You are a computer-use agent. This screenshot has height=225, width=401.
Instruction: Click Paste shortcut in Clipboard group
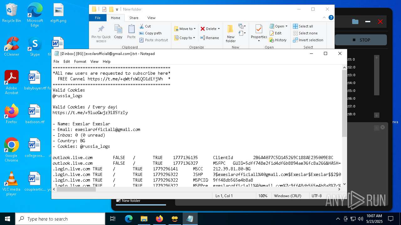(x=154, y=40)
